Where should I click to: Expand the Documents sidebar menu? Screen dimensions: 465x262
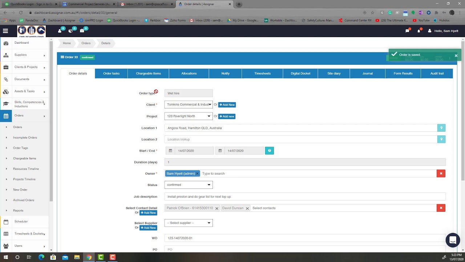click(44, 80)
